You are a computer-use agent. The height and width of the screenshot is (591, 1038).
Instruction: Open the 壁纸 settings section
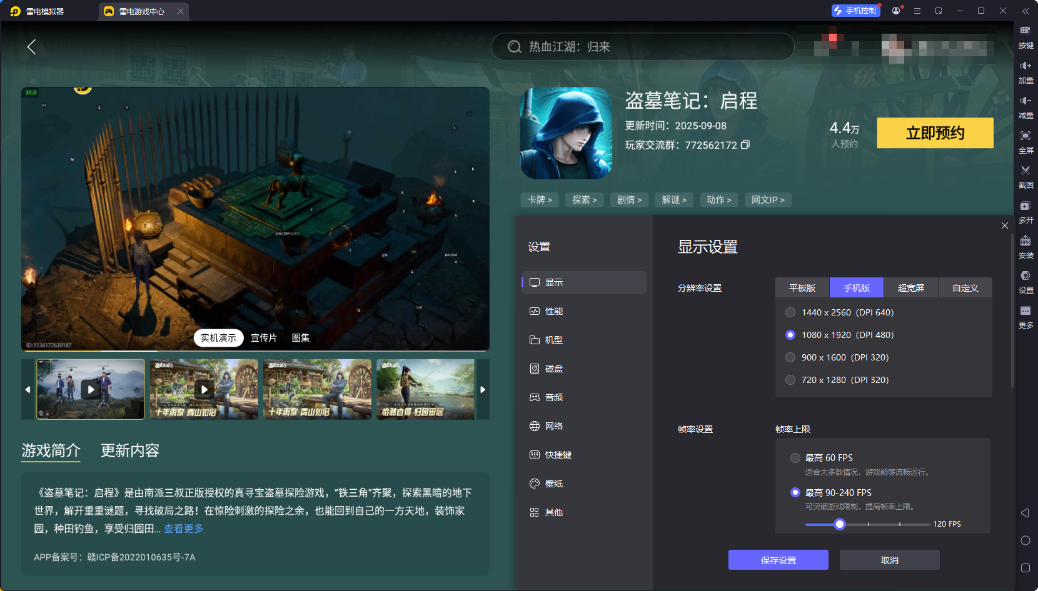(x=584, y=484)
